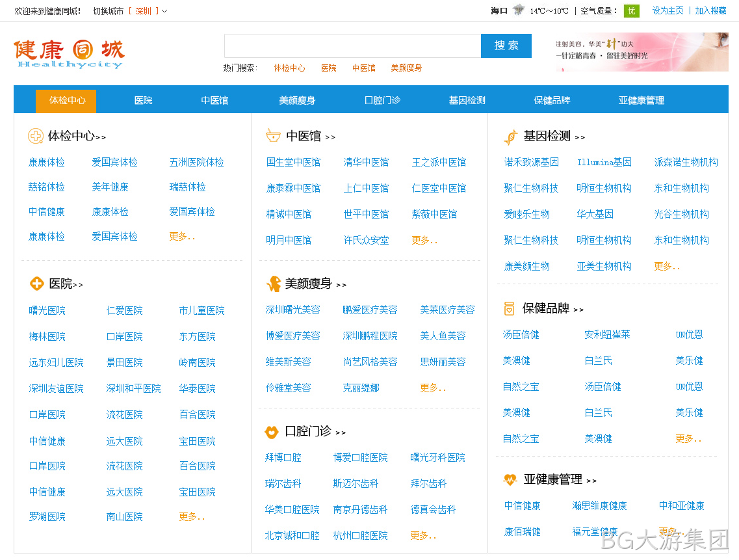
Task: Go to 基因检测 navigation tab
Action: 467,101
